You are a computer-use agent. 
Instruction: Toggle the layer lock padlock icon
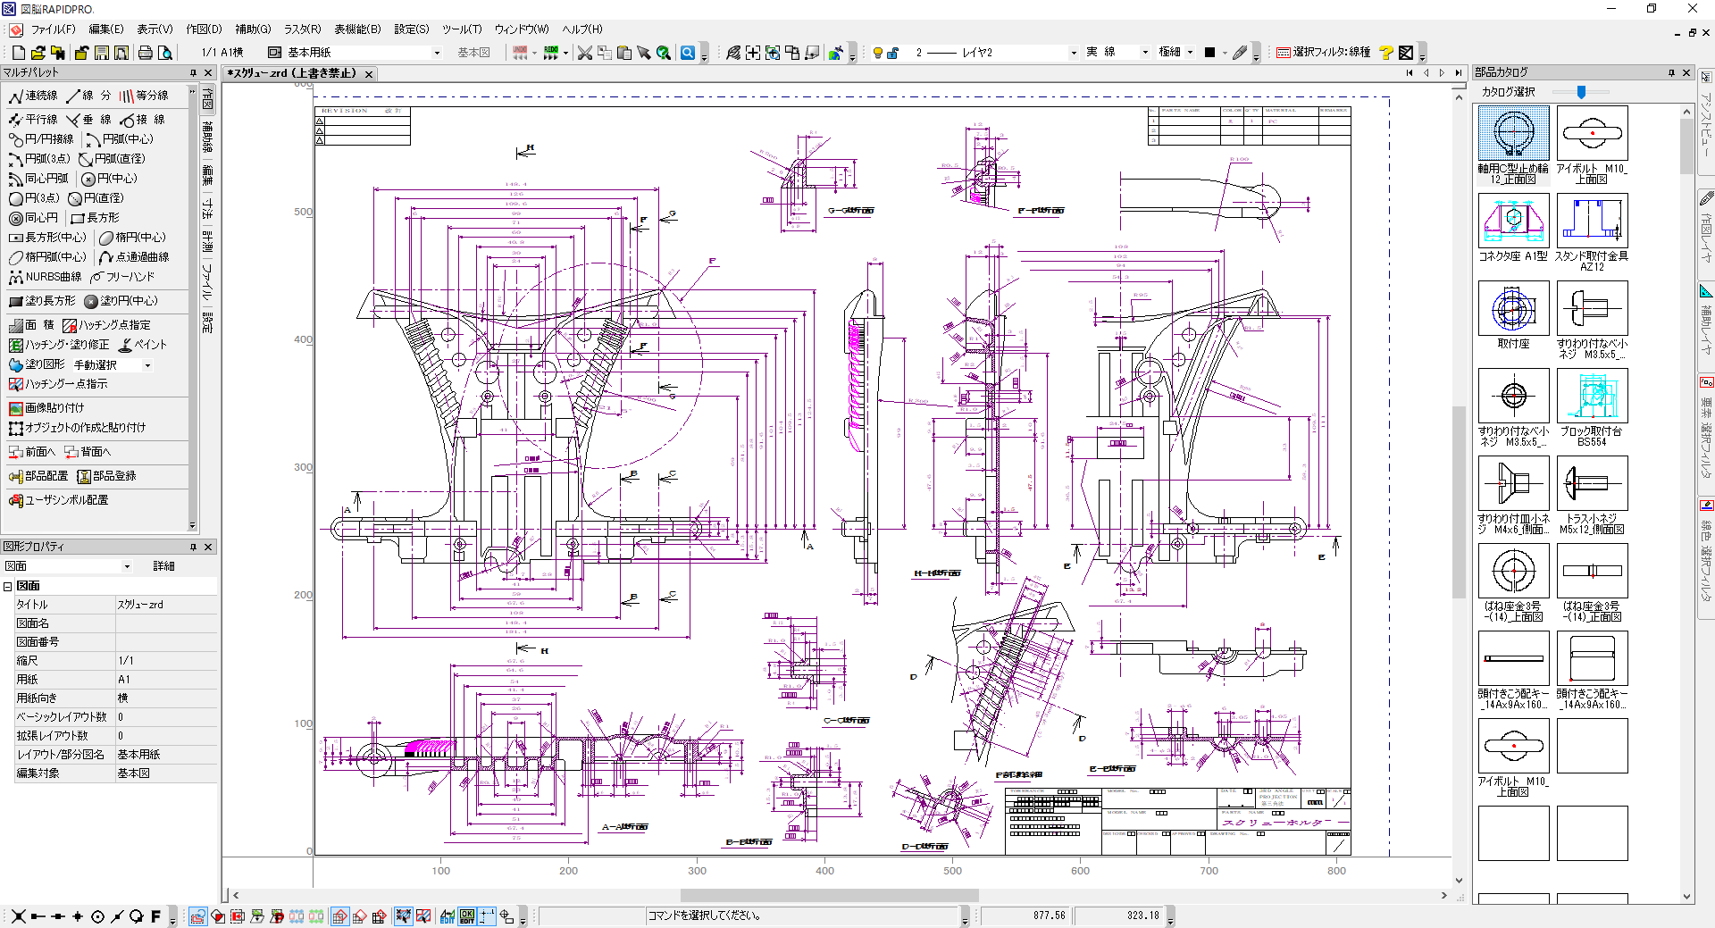tap(892, 53)
